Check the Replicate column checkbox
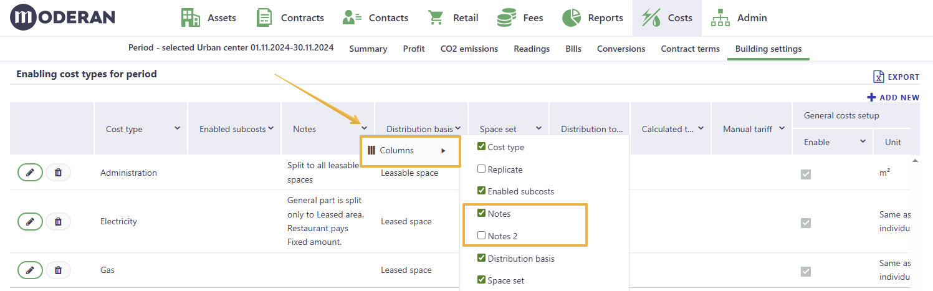This screenshot has height=291, width=933. pyautogui.click(x=481, y=169)
